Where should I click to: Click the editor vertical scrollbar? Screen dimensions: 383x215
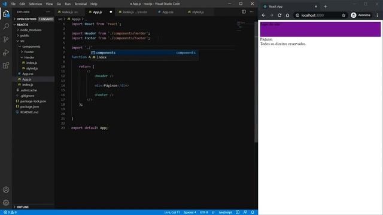(256, 82)
